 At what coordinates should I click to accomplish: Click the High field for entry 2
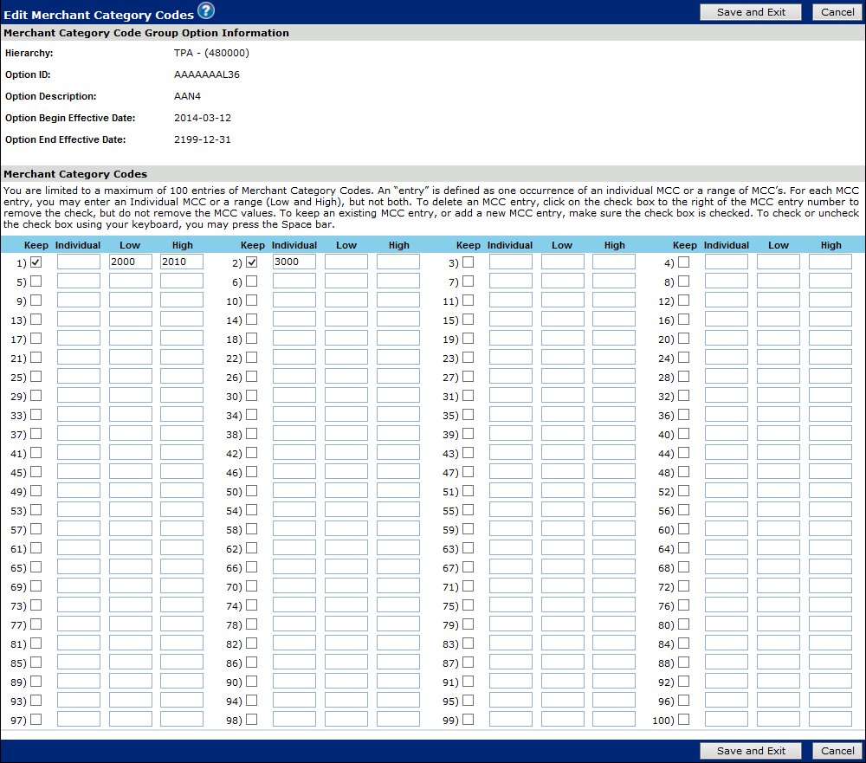pyautogui.click(x=398, y=262)
